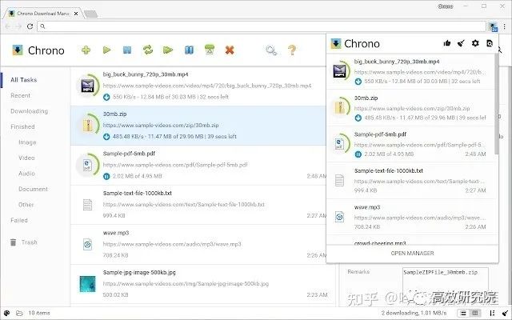This screenshot has height=320, width=512.
Task: Click the open folder icon in status bar
Action: pyautogui.click(x=19, y=313)
